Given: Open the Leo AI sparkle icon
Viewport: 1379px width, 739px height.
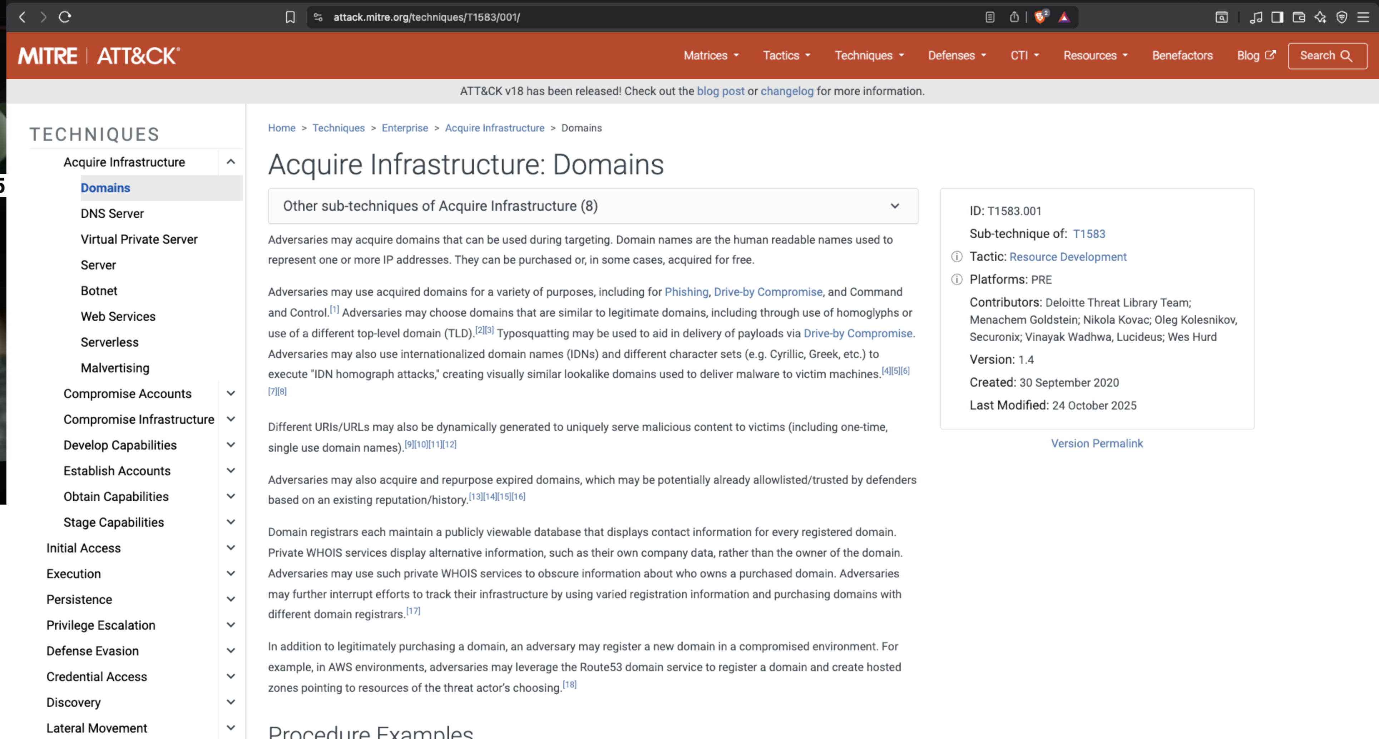Looking at the screenshot, I should 1320,17.
